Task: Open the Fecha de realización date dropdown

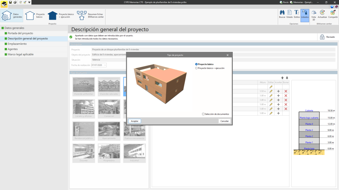Action: (x=105, y=65)
